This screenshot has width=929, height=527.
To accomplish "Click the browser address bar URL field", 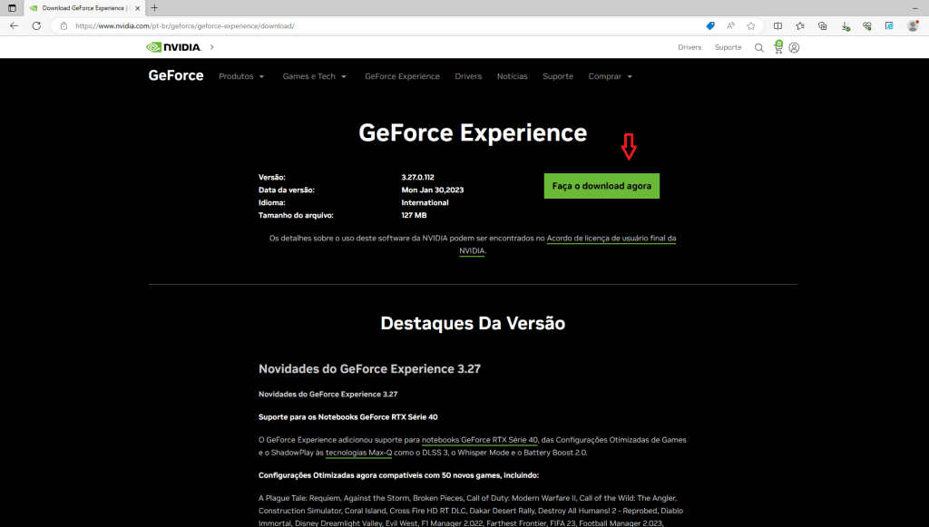I will tap(363, 25).
